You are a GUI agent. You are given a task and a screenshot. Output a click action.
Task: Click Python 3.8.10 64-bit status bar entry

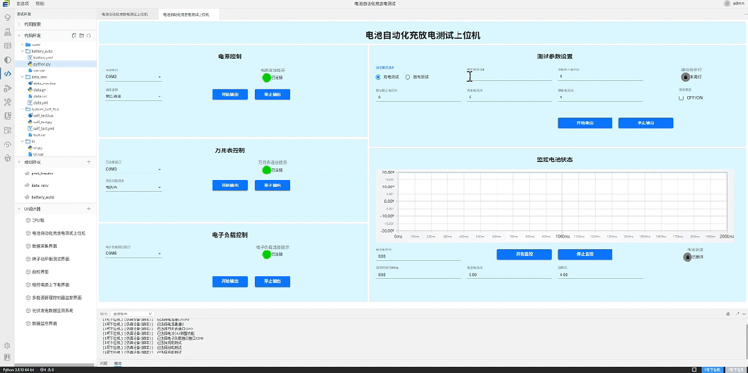19,370
